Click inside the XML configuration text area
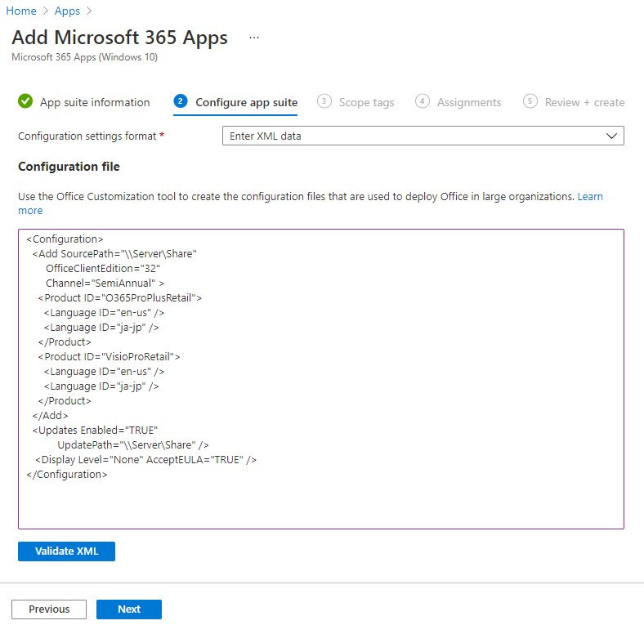Viewport: 644px width, 625px height. pyautogui.click(x=321, y=379)
